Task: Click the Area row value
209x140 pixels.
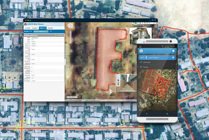Action: [33, 42]
